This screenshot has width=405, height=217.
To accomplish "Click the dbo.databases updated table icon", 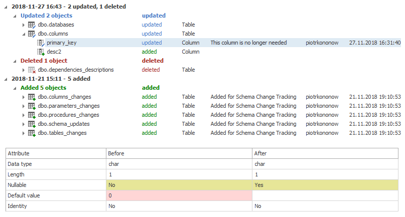I will tap(32, 25).
